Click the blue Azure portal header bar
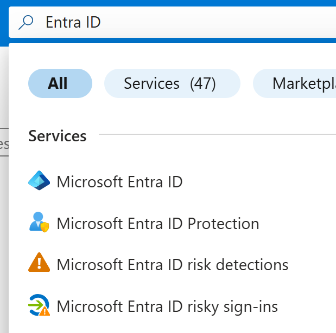 [163, 3]
